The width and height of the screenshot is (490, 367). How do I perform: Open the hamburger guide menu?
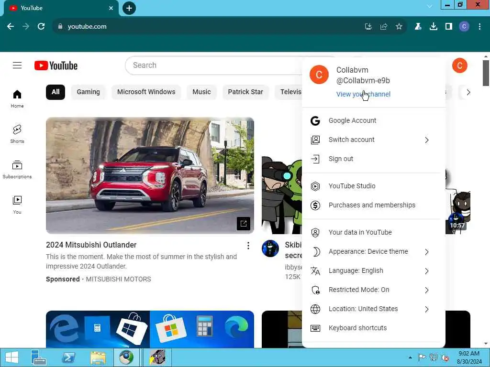[x=17, y=65]
